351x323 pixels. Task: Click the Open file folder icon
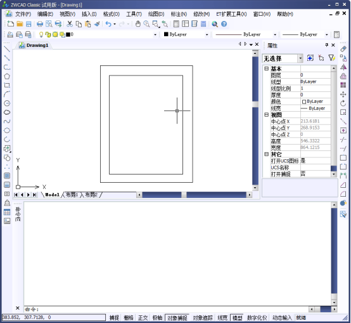(x=20, y=23)
